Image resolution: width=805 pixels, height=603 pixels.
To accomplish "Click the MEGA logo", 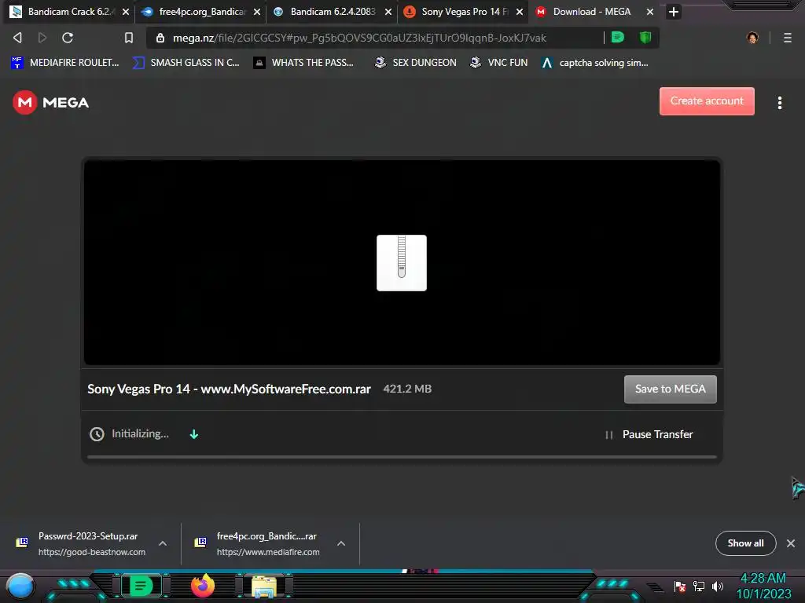I will coord(50,103).
